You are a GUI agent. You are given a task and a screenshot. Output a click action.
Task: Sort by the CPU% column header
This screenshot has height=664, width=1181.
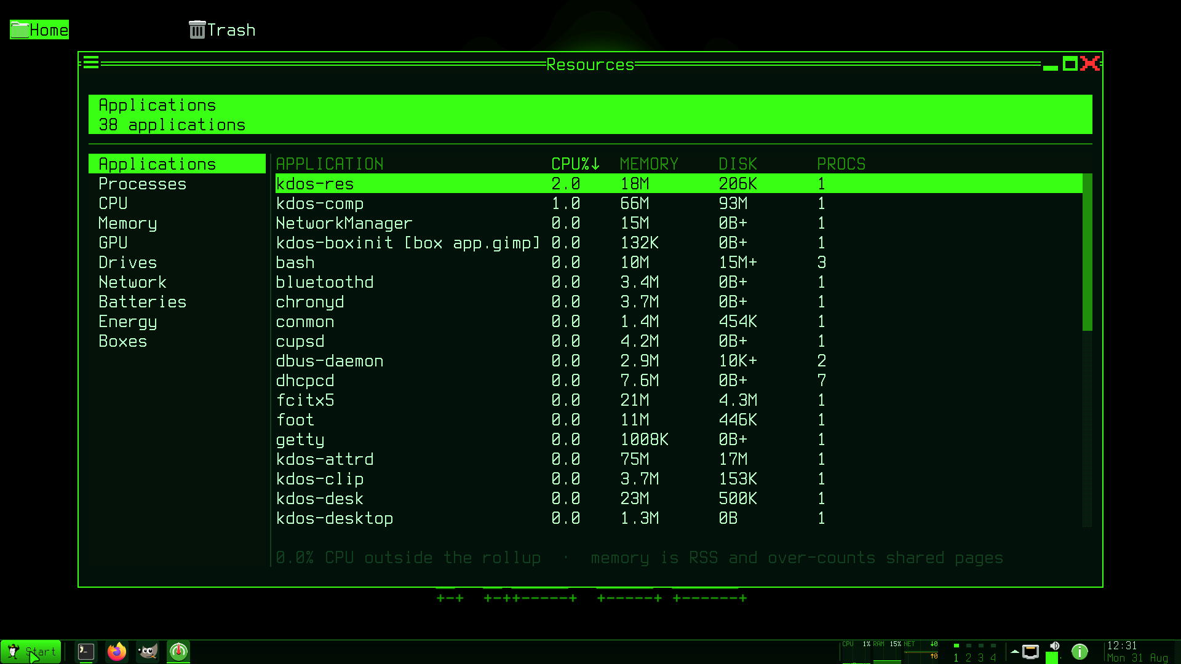coord(576,164)
